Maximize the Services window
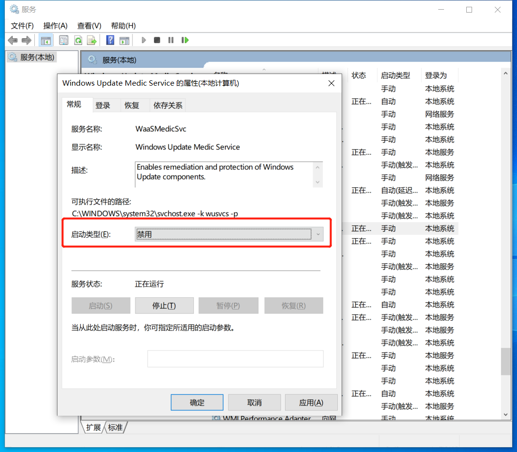 click(469, 10)
